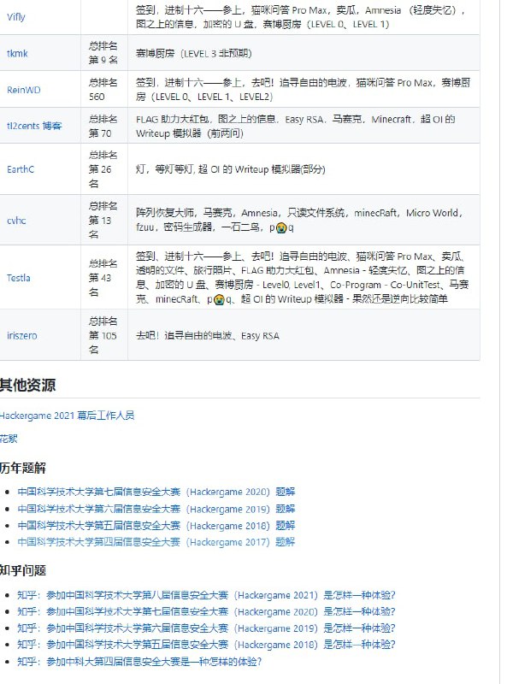Open iriszero's writeup link
The image size is (507, 684).
22,335
